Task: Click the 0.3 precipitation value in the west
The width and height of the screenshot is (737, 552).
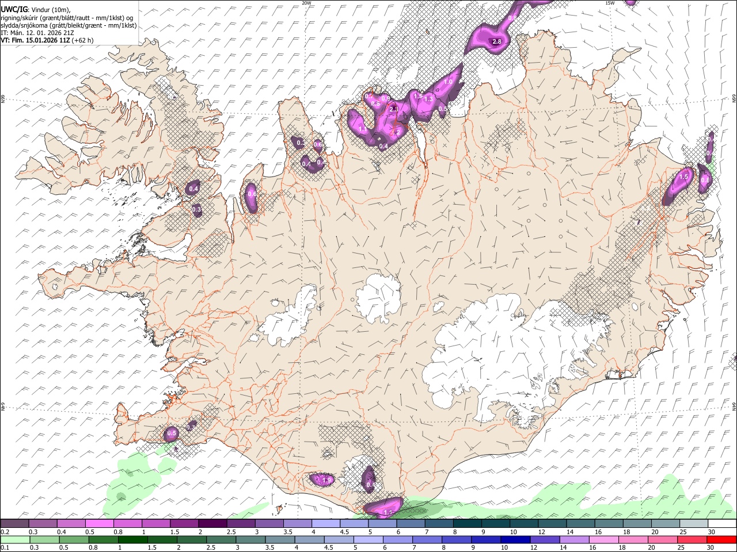Action: 196,209
